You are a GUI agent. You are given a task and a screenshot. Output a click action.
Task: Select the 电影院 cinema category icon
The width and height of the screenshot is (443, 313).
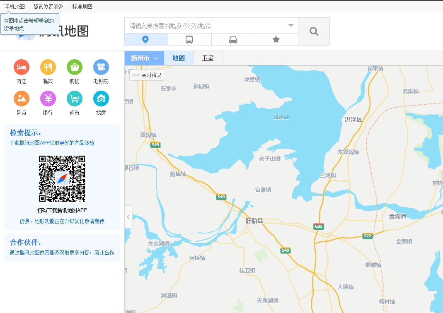(101, 67)
